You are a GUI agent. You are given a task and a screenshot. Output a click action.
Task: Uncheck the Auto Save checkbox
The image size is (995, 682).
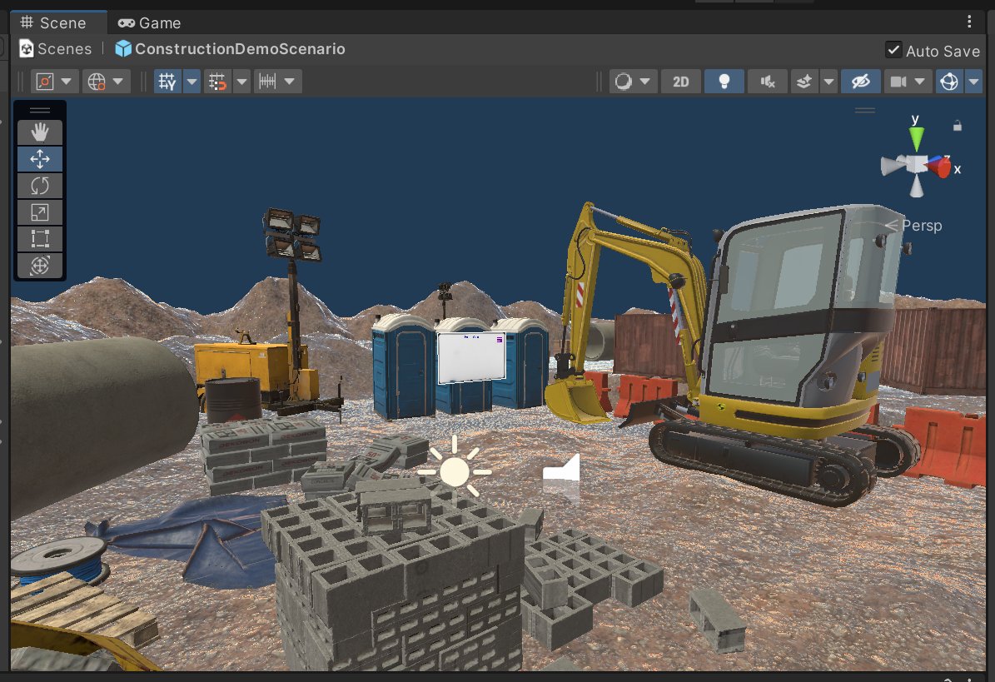point(893,50)
